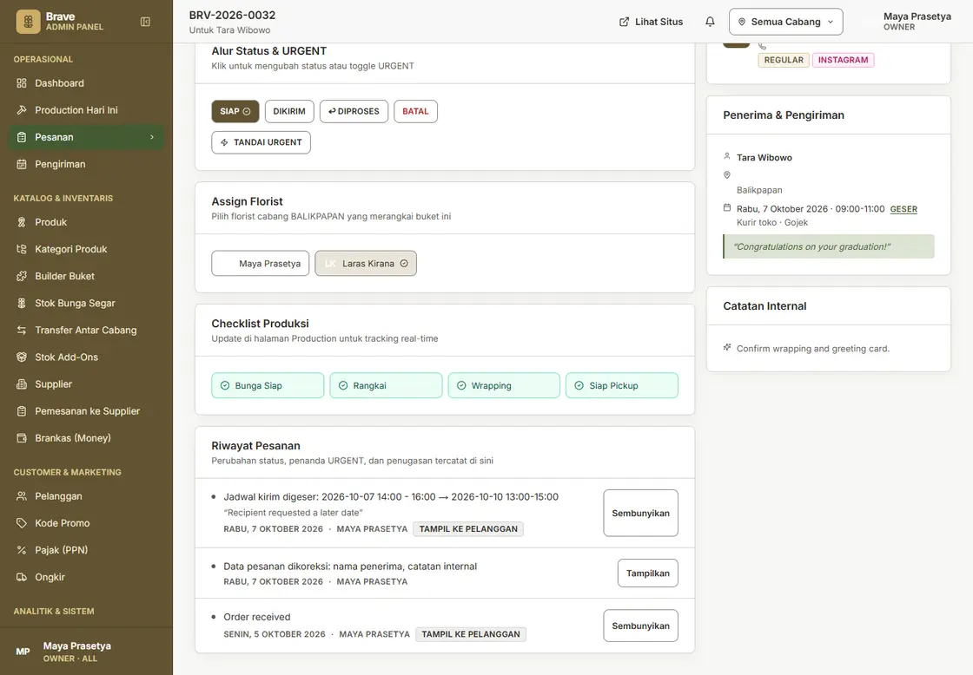Click the Supplier building icon

[22, 384]
